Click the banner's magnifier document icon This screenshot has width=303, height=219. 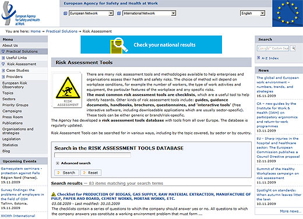119,45
